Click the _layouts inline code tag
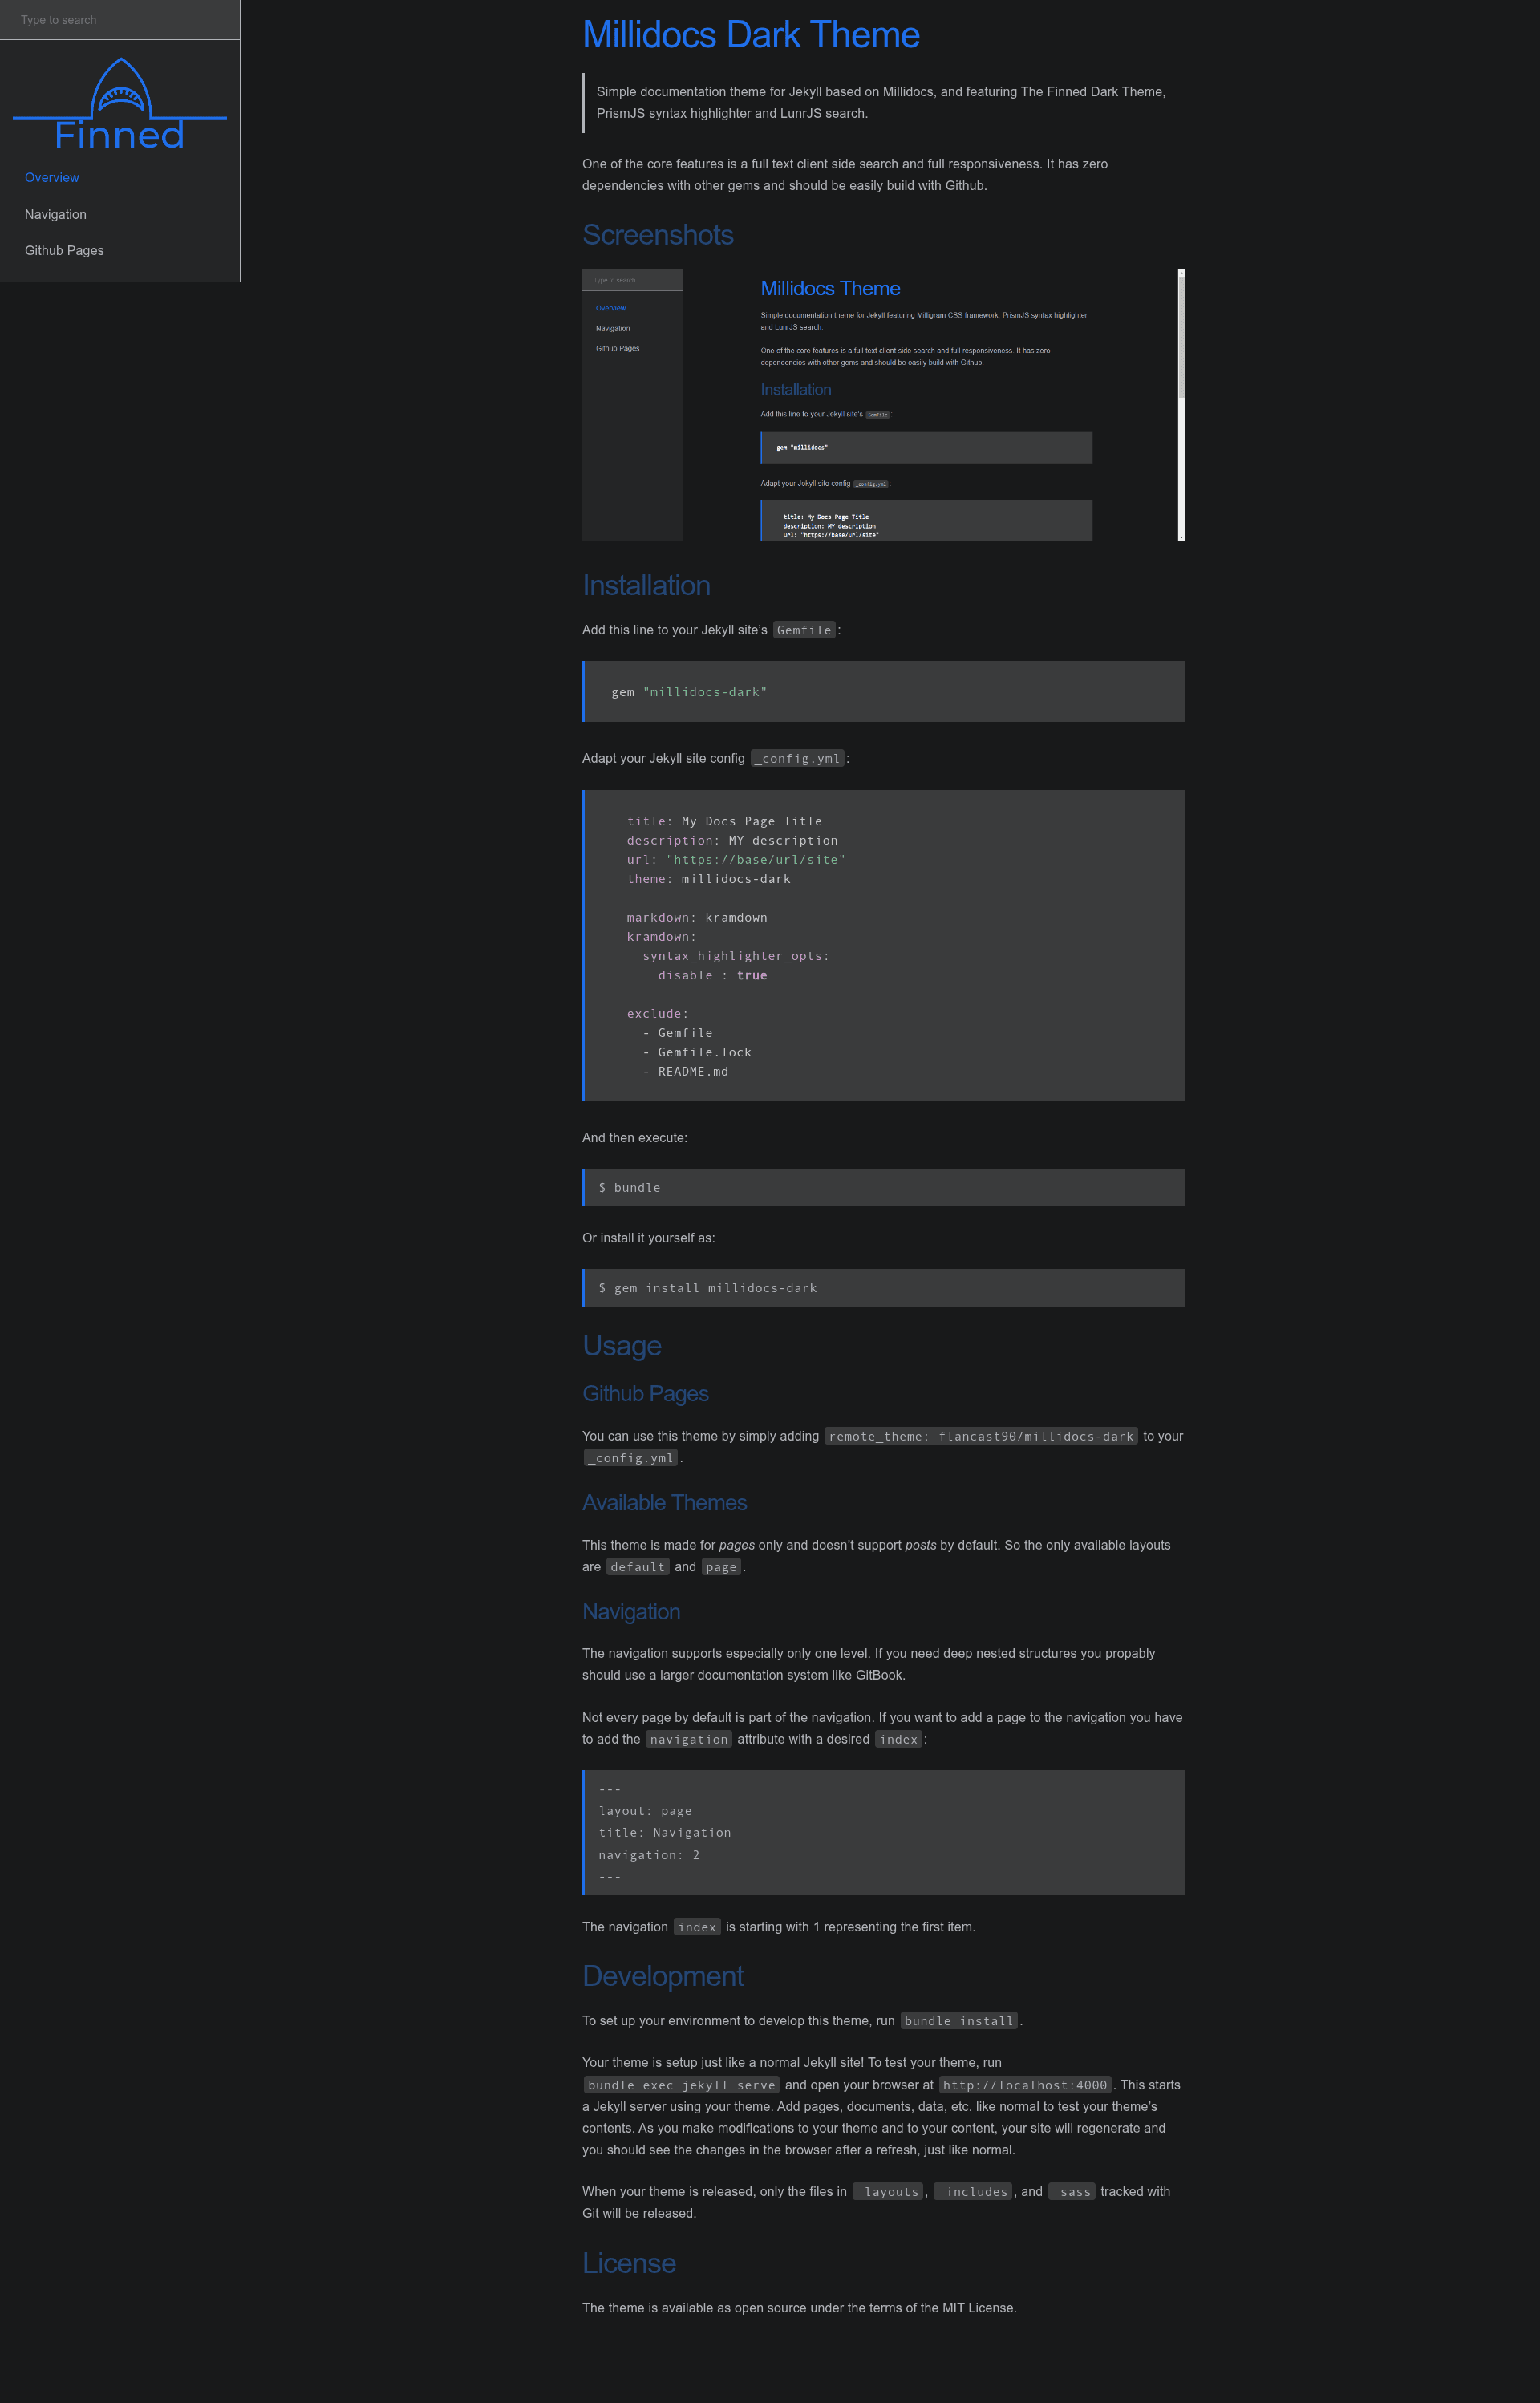 (887, 2192)
